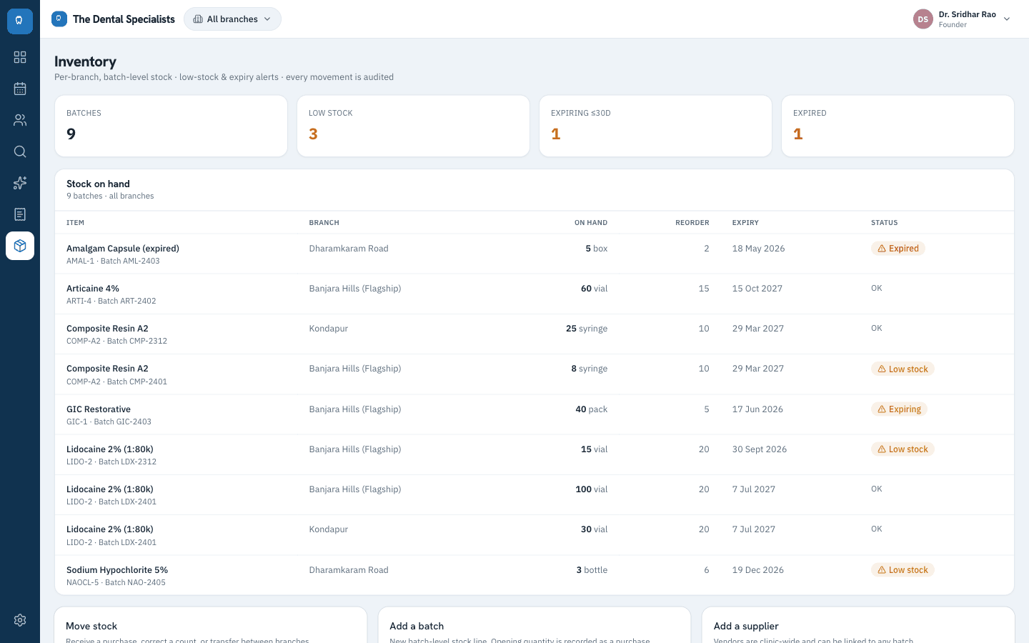Click Kondapur branch in Lidocaine LDX-2401 row
Screen dimensions: 1029x643
coord(329,529)
